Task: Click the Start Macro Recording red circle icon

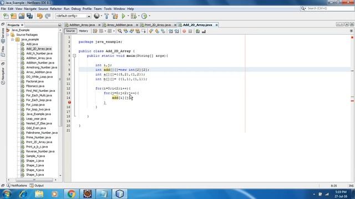Action: [x=184, y=31]
